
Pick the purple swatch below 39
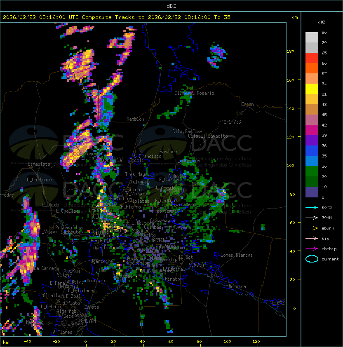tap(312, 141)
